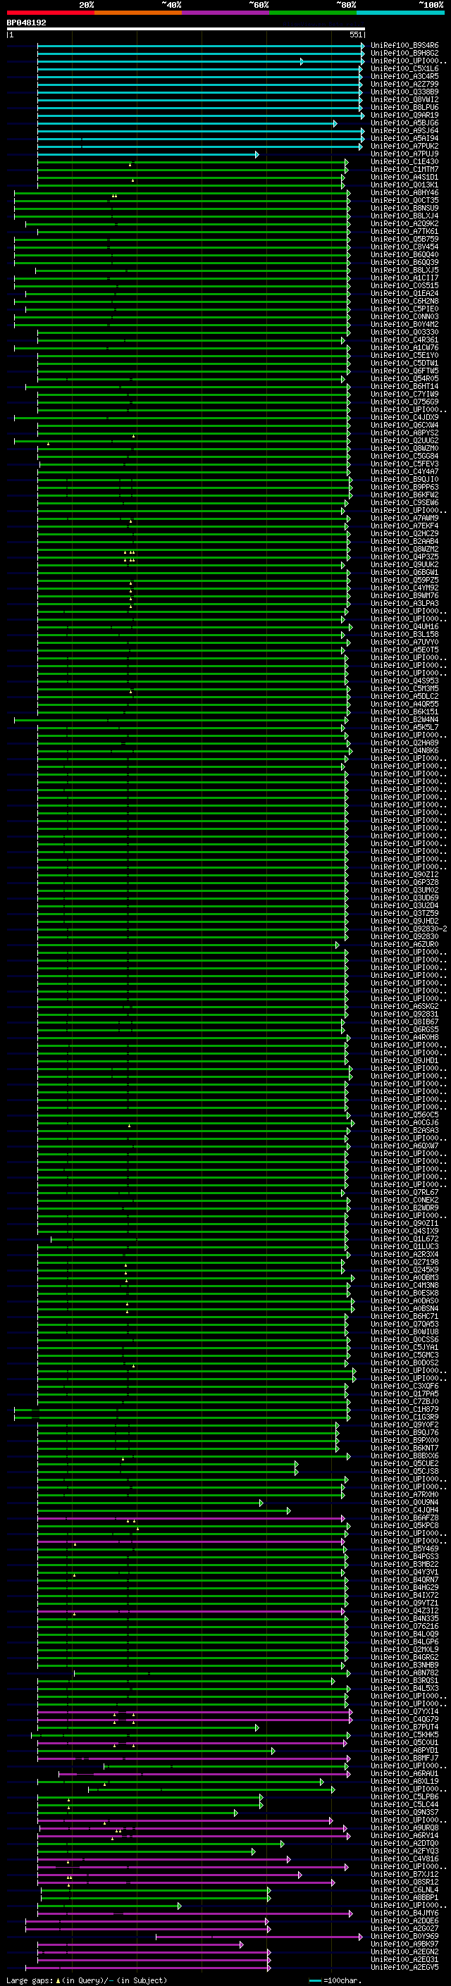Click the UniRef100_Q7YXI4 hit label
This screenshot has width=451, height=1986.
coord(404,1711)
